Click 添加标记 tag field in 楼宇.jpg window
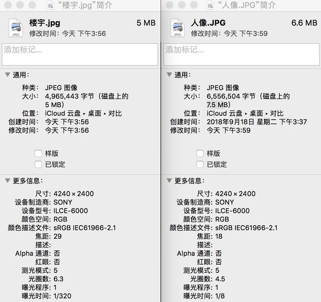 point(80,54)
